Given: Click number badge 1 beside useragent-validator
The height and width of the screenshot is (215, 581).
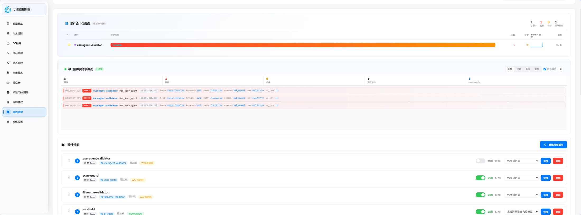Looking at the screenshot, I should coord(77,161).
